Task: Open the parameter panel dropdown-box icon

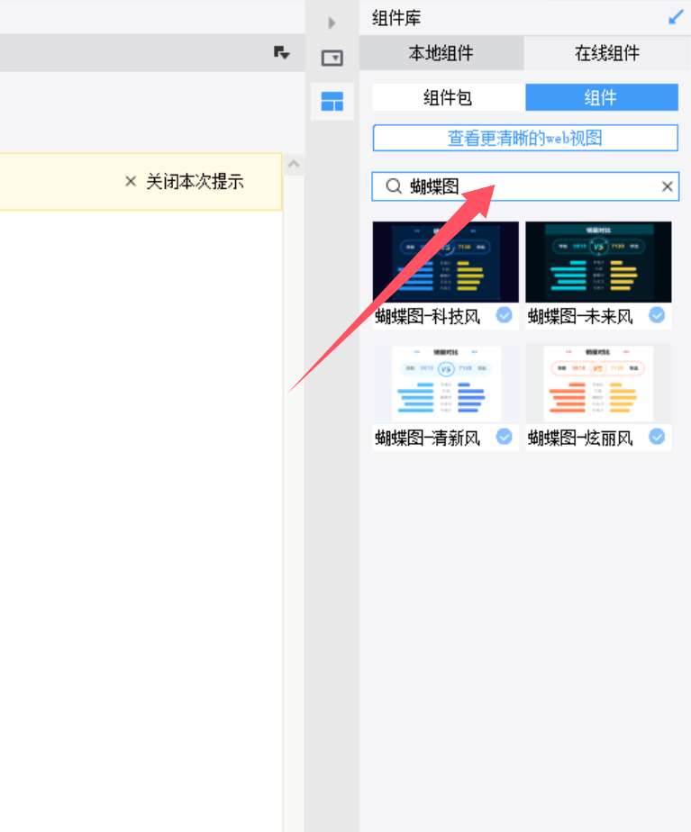Action: (332, 58)
